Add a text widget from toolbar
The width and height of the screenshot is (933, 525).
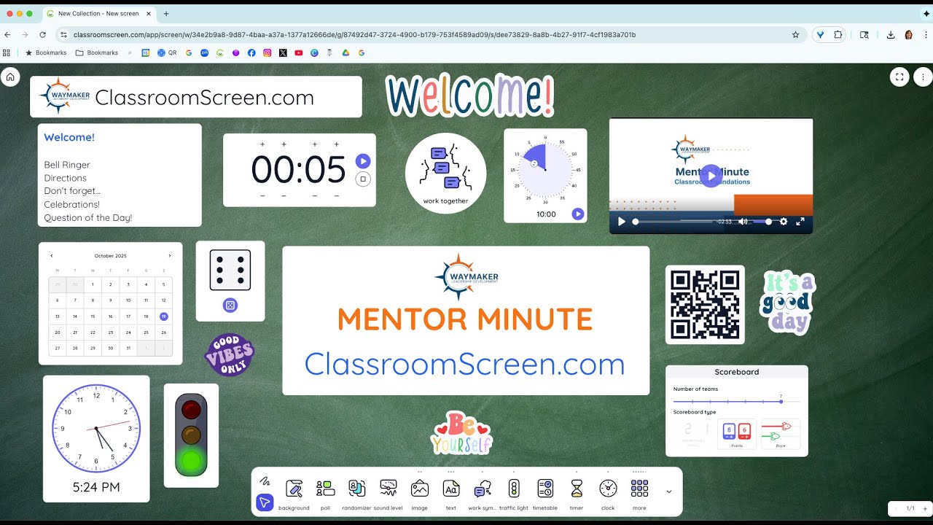pyautogui.click(x=450, y=495)
